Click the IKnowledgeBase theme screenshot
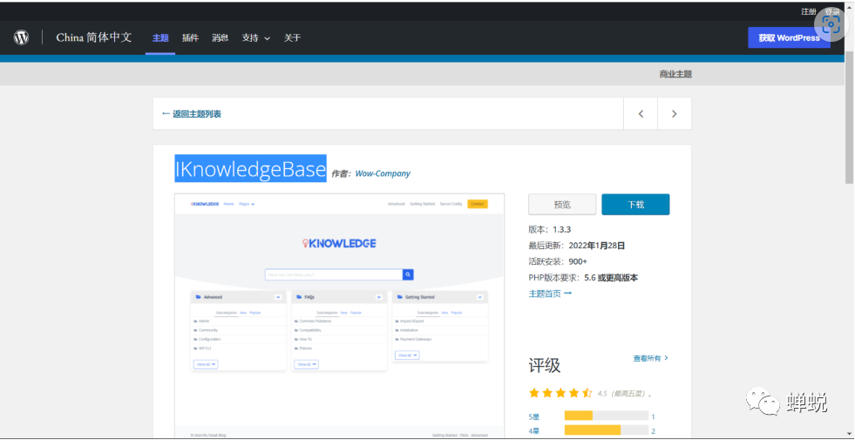 coord(339,315)
